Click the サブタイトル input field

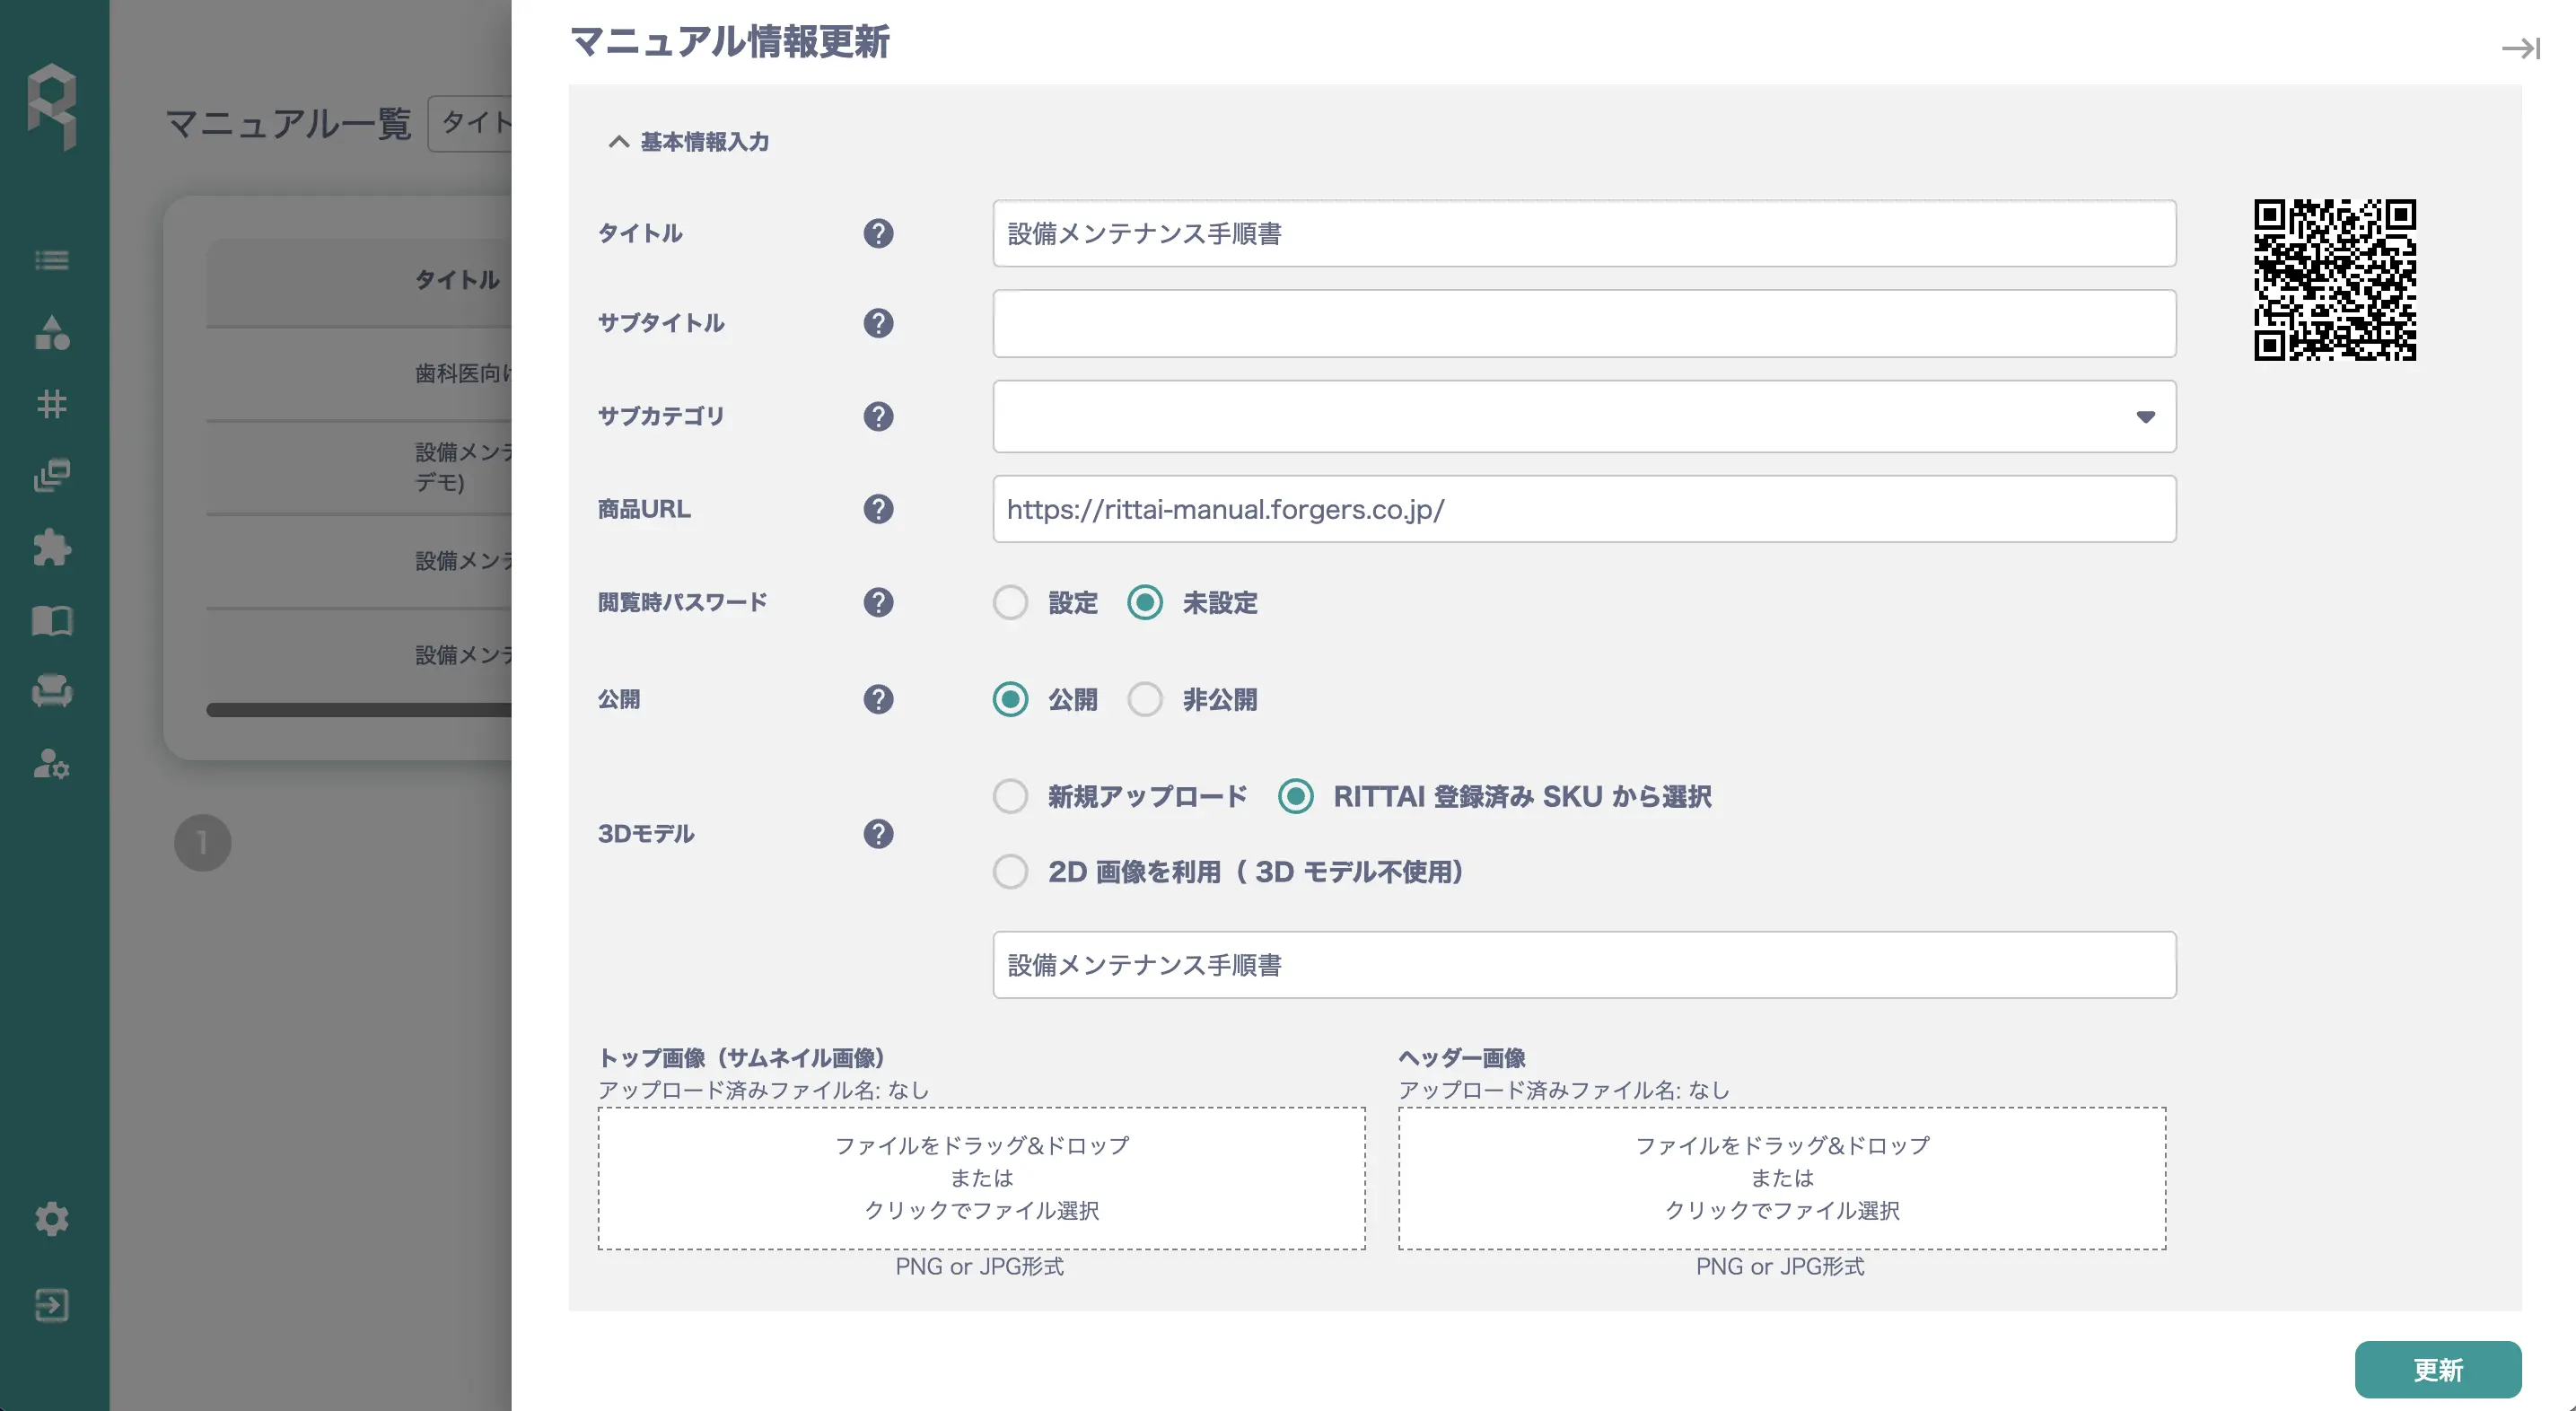click(1583, 324)
